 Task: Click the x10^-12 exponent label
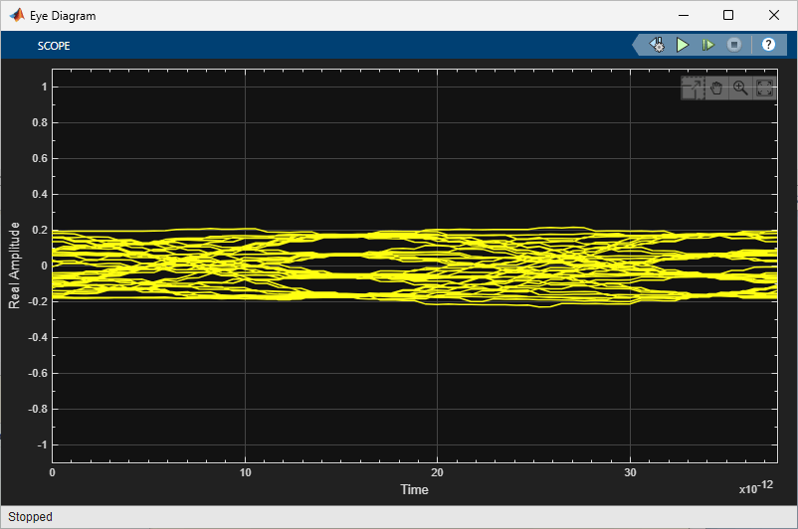click(x=756, y=487)
